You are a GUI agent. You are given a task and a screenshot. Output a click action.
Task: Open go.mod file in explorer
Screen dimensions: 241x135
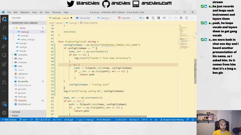pyautogui.click(x=27, y=89)
